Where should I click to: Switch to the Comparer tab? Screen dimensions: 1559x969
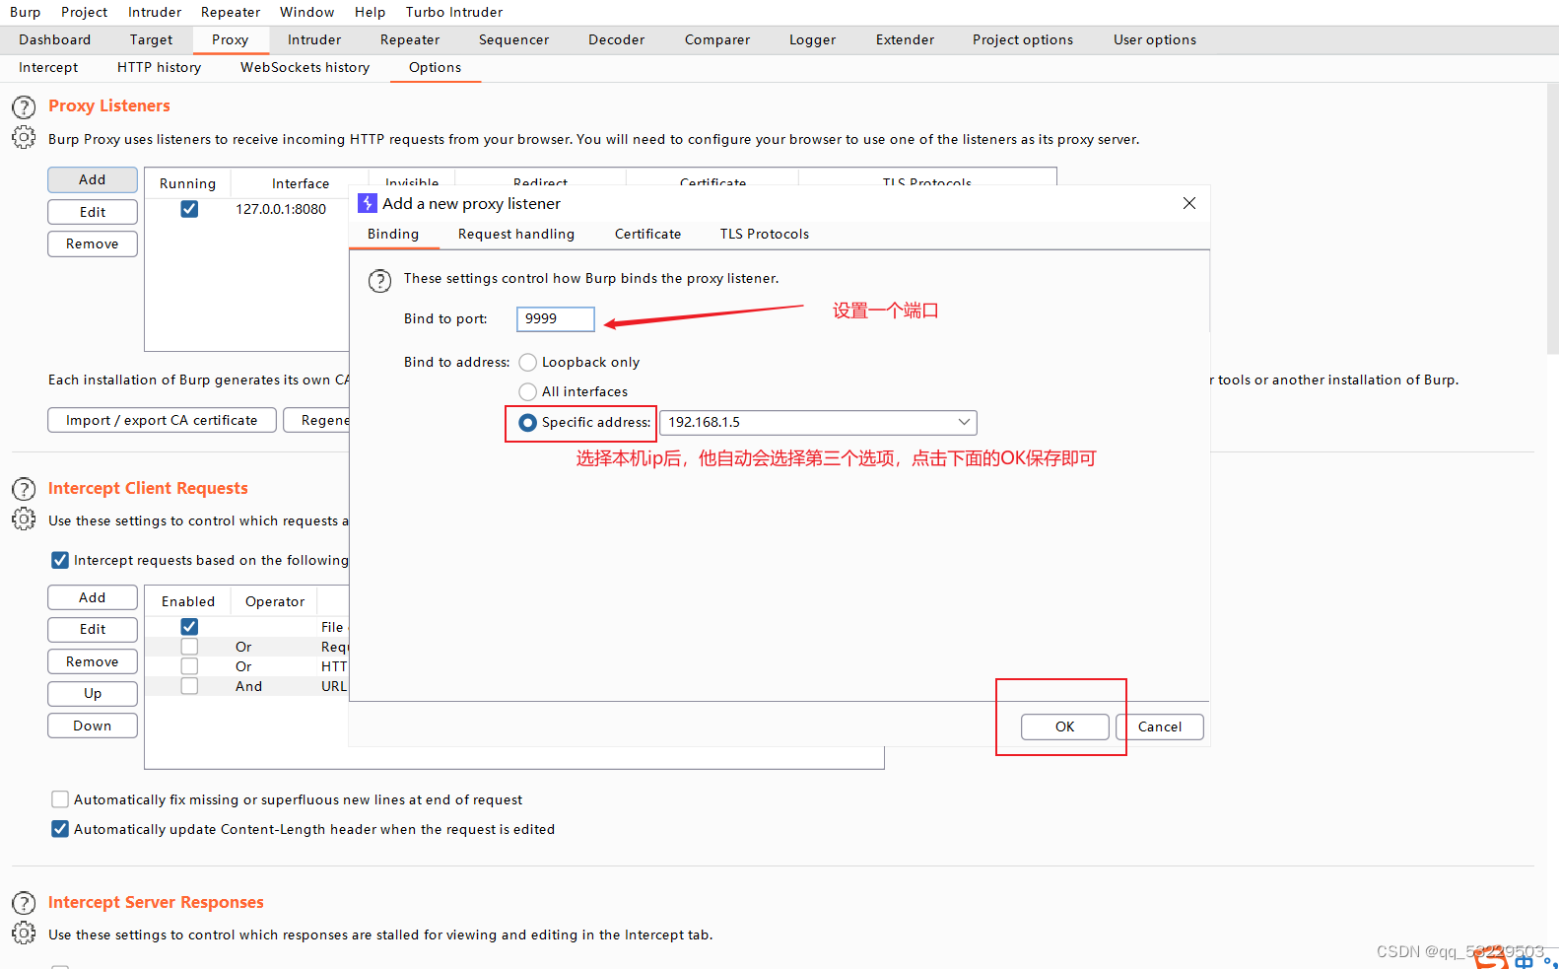[x=717, y=39]
